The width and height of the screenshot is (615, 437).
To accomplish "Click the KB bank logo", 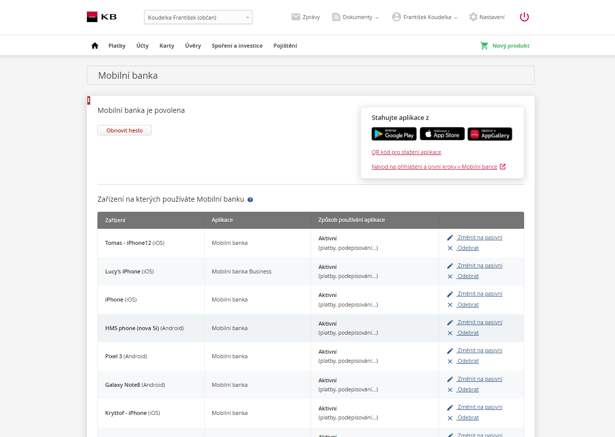I will click(101, 17).
